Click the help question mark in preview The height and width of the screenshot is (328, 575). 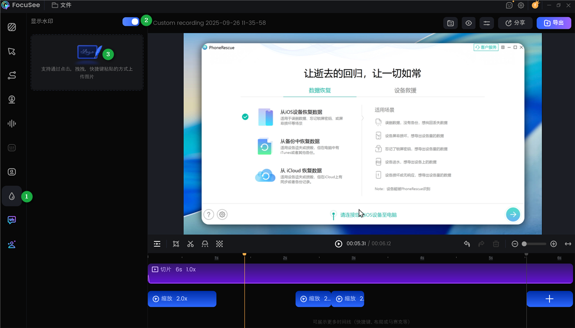[209, 214]
